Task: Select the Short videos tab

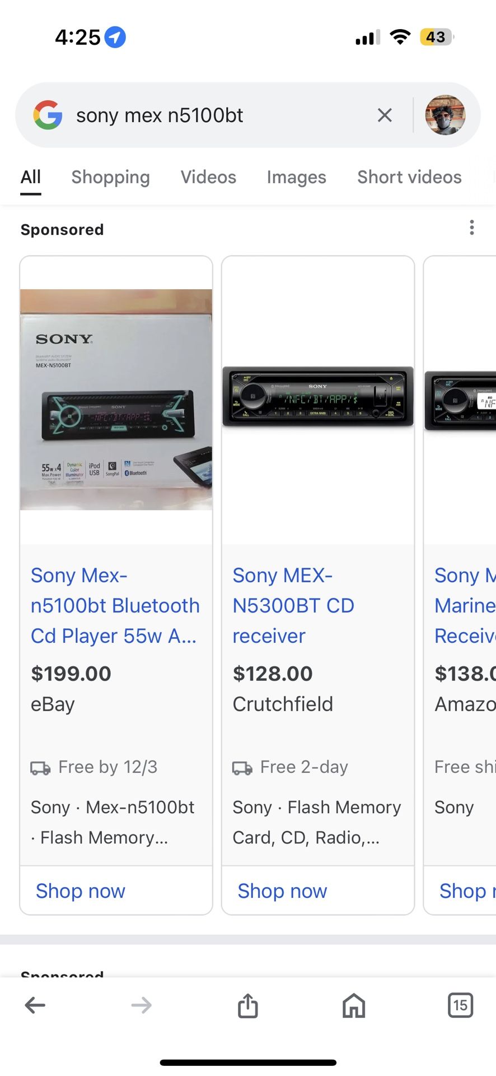Action: pyautogui.click(x=409, y=177)
